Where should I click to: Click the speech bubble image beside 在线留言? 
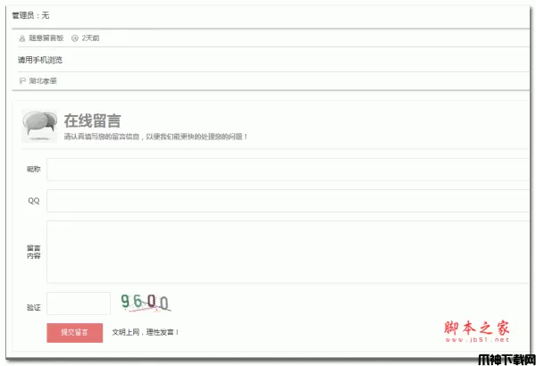(x=39, y=126)
